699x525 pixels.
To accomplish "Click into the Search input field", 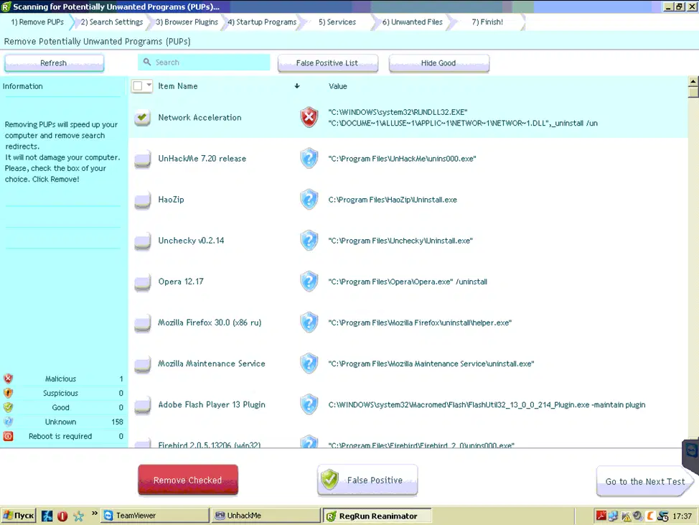I will tap(204, 62).
